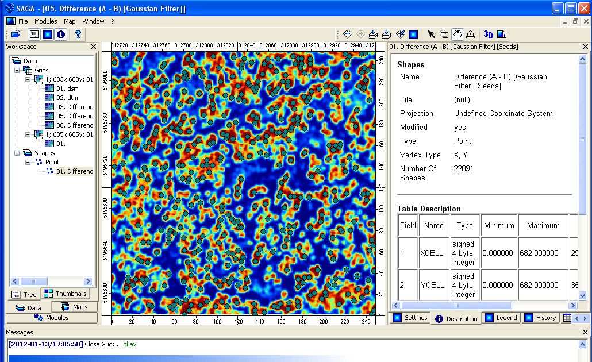Select the Pan hand tool
The height and width of the screenshot is (362, 592).
point(458,34)
